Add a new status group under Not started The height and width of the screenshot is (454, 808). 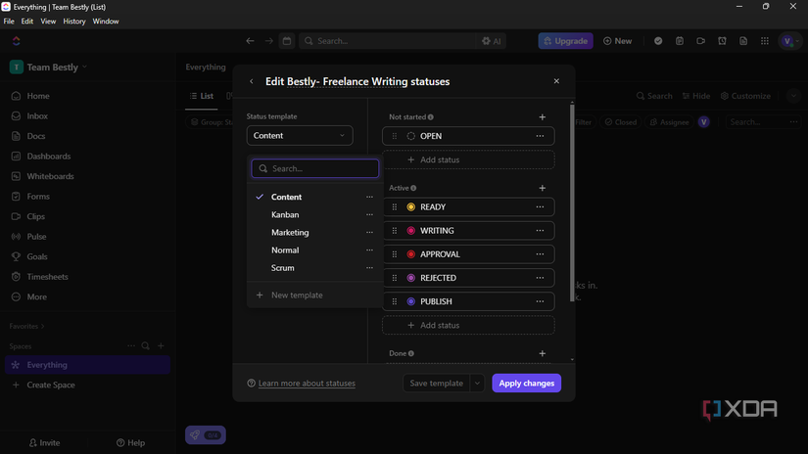coord(543,117)
